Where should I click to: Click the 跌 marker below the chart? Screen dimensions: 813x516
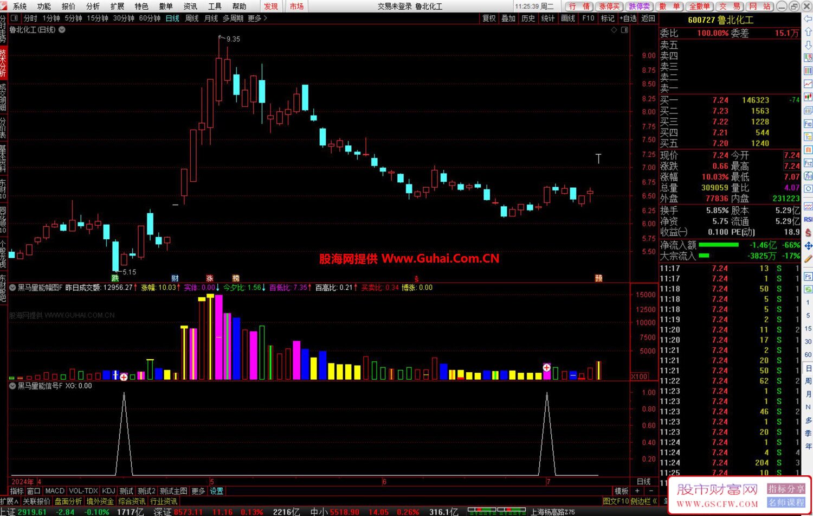point(115,278)
